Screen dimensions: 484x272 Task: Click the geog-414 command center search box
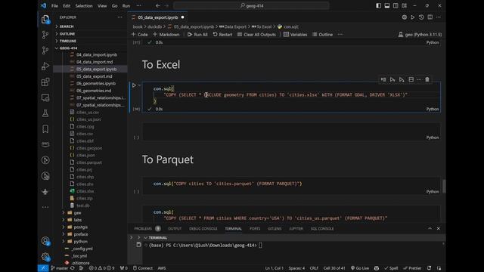pyautogui.click(x=251, y=5)
